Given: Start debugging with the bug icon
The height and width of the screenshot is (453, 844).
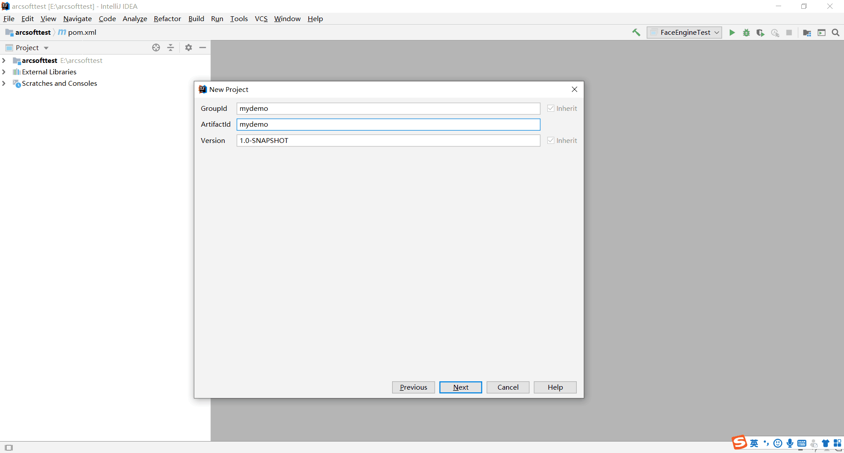Looking at the screenshot, I should (x=746, y=33).
